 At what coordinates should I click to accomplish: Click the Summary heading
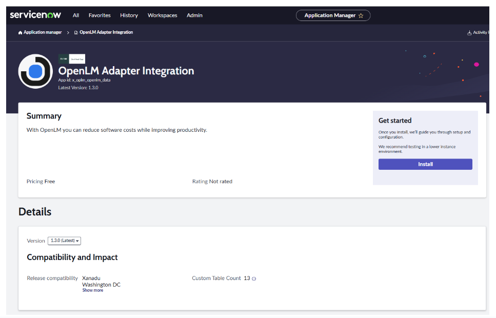pos(44,116)
